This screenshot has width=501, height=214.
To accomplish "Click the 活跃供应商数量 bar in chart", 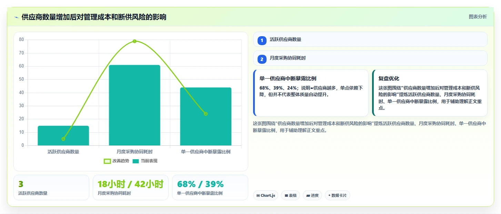I will coord(63,136).
